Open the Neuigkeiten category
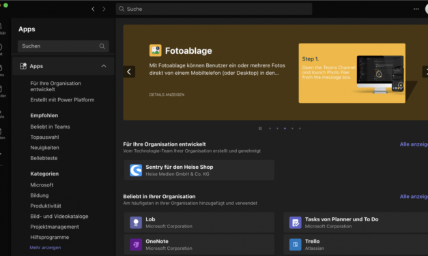Image resolution: width=428 pixels, height=256 pixels. tap(45, 148)
